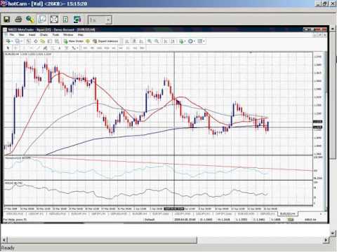This screenshot has height=252, width=337.
Task: Click the horizontal scrollbar thumb at bottom
Action: coord(103,239)
